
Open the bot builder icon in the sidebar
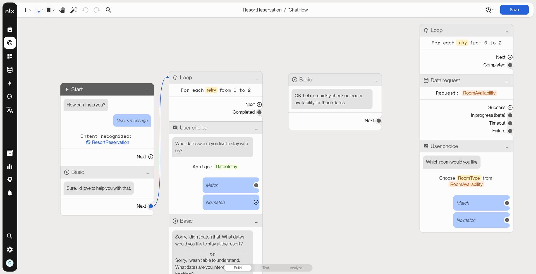(9, 29)
